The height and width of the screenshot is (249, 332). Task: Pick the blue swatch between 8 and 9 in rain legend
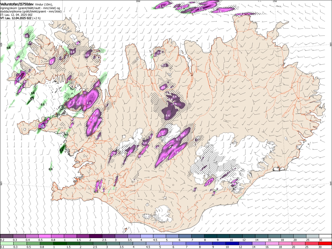206,243
